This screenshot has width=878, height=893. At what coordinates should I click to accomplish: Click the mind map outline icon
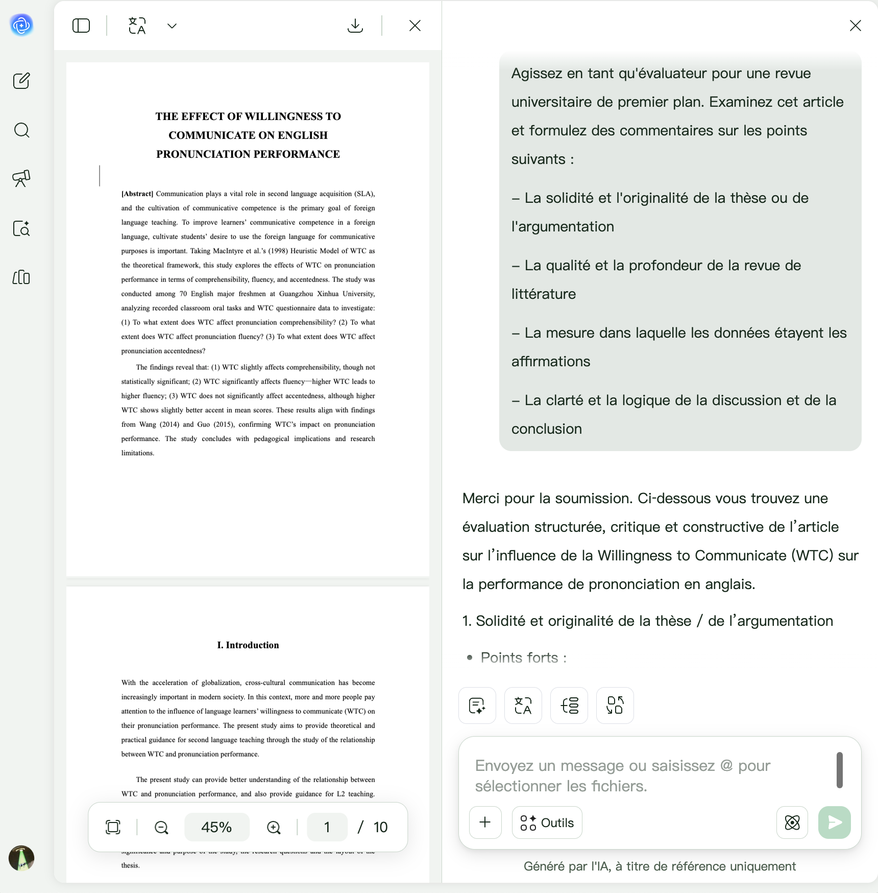(x=569, y=706)
